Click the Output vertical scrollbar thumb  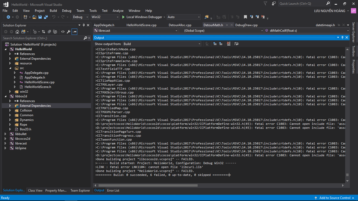coord(348,175)
